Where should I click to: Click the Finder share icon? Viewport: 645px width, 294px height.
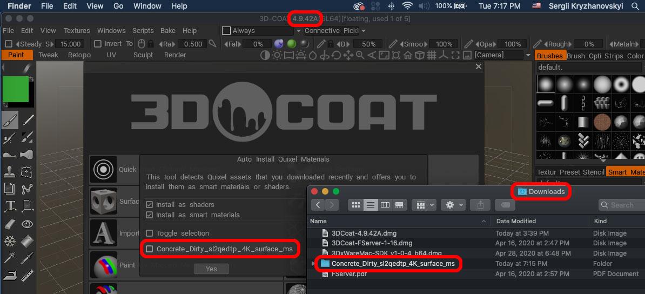(480, 205)
